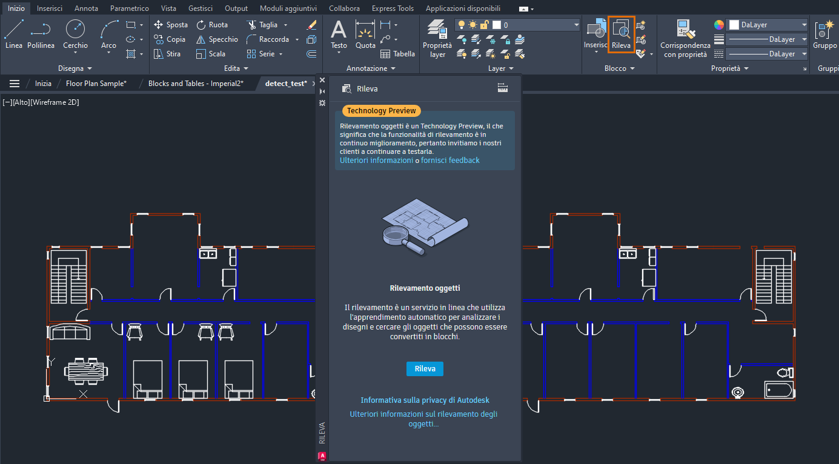Click the Inserisci block button
Screen dimensions: 839x464
pos(595,34)
